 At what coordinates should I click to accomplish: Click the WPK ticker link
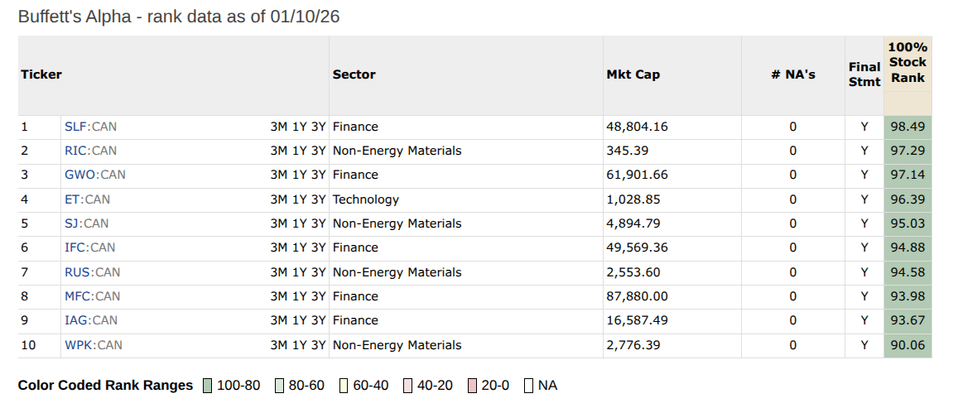79,345
